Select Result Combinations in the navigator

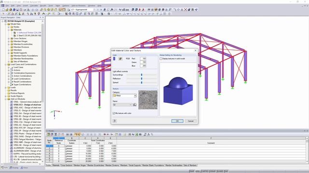(22, 82)
